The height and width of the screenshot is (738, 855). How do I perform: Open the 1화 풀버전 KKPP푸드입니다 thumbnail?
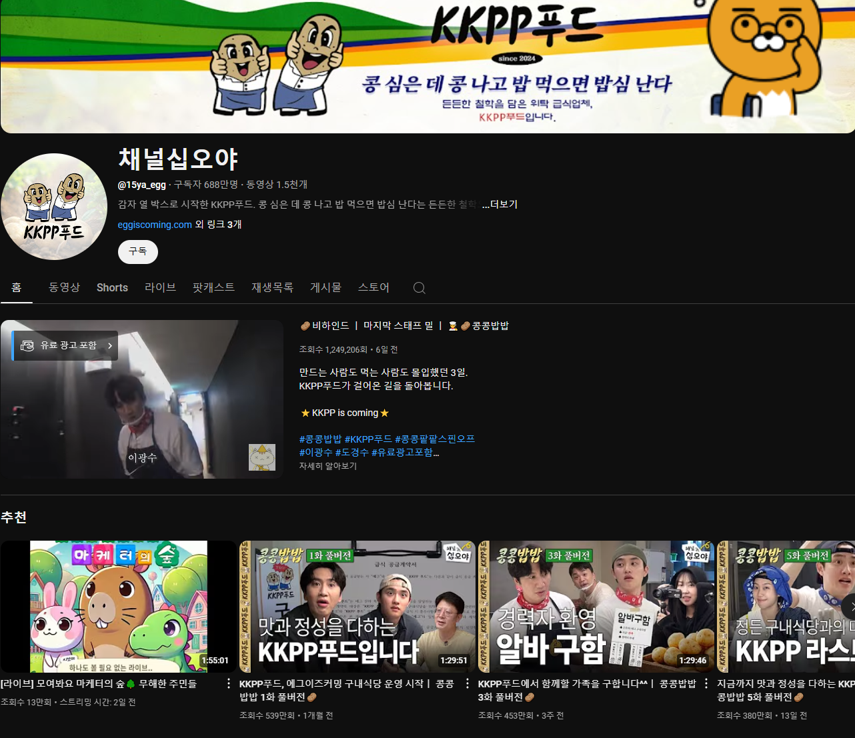357,607
